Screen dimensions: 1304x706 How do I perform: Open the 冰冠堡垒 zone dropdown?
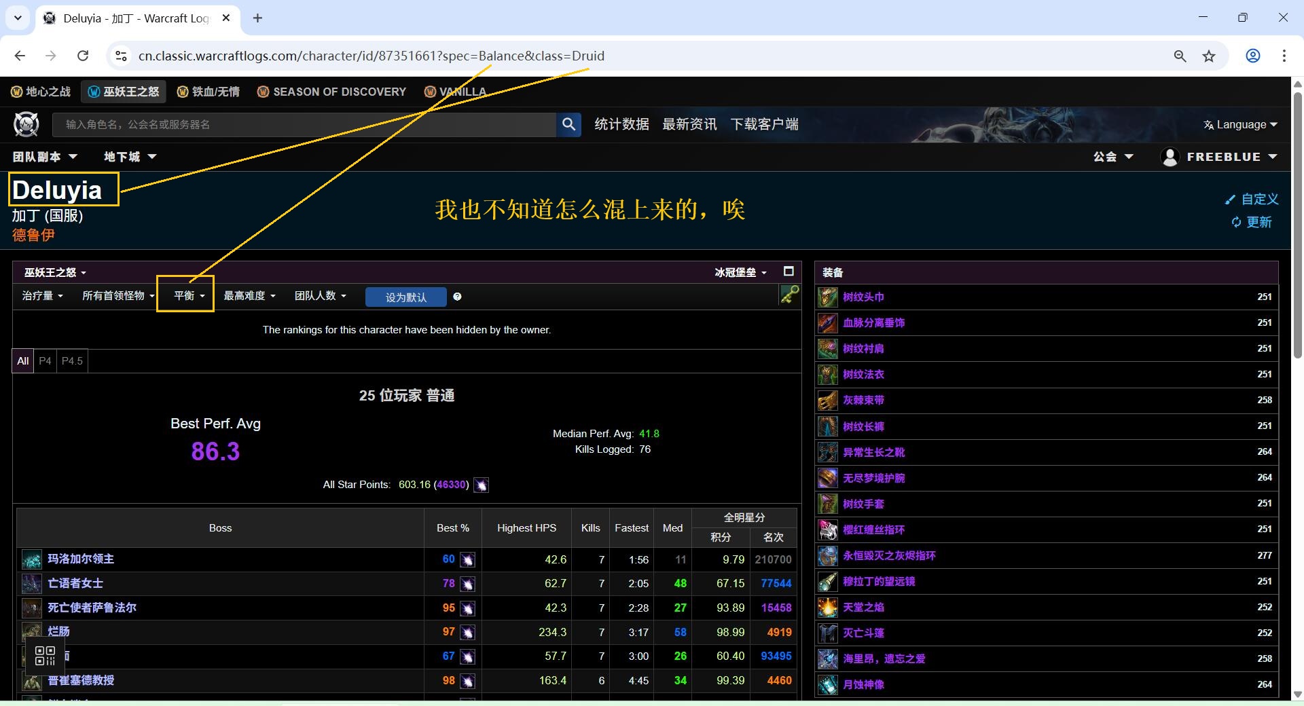tap(740, 272)
